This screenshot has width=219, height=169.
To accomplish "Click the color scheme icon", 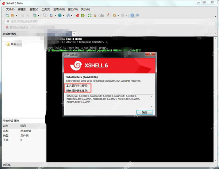I will (51, 15).
